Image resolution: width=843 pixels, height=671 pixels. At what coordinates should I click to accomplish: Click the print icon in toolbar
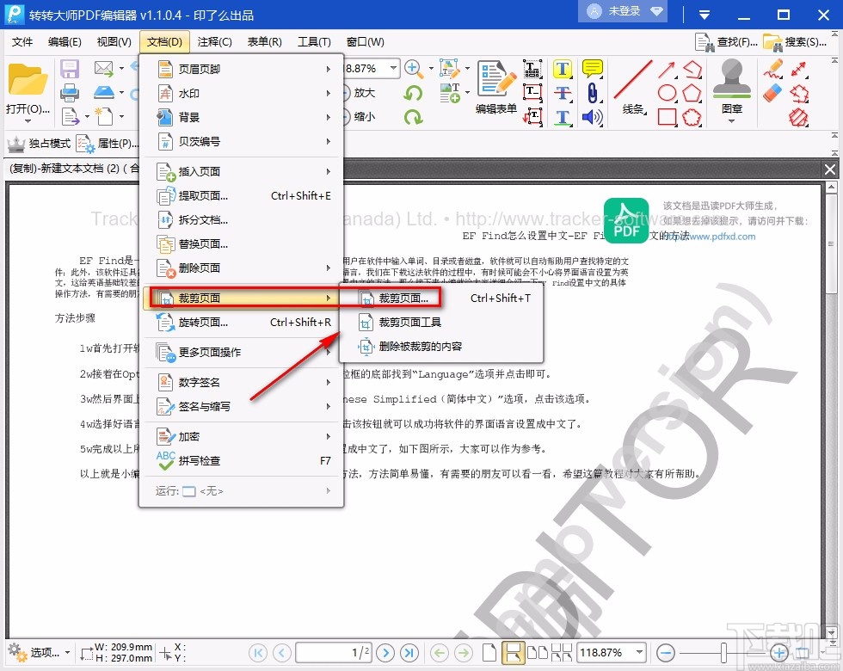click(70, 93)
